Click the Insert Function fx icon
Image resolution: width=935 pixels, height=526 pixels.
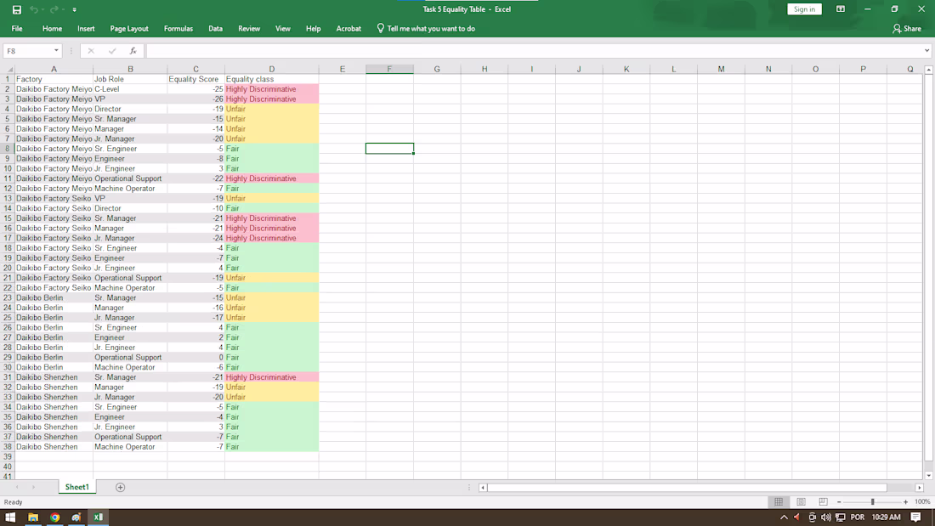(133, 51)
